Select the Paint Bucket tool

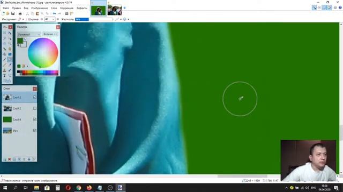coord(4,54)
